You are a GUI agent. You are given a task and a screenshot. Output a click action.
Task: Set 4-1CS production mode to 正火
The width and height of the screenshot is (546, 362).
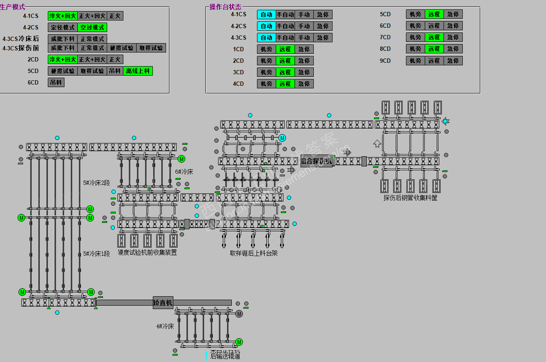115,16
